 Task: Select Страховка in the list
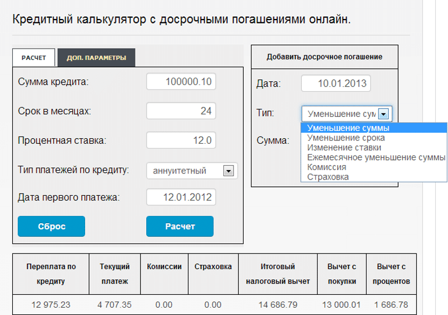(374, 177)
